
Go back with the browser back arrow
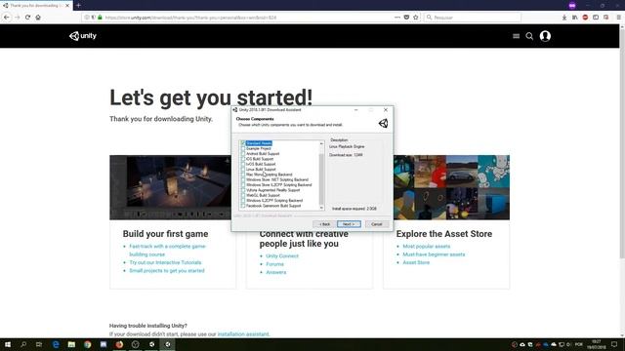7,18
